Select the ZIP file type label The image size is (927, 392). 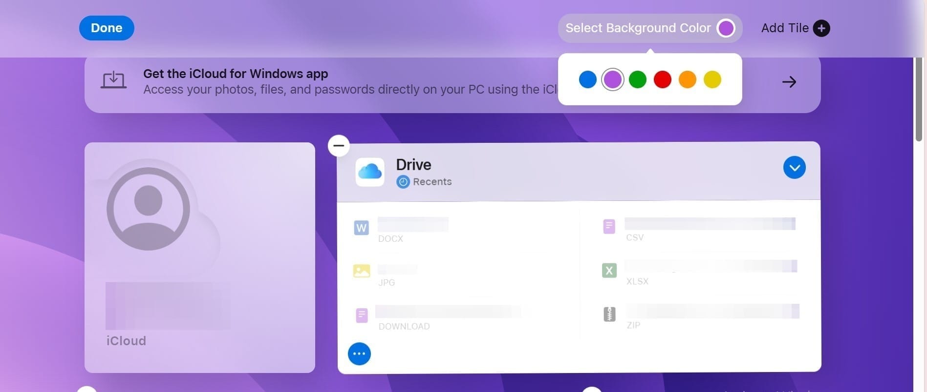(633, 325)
